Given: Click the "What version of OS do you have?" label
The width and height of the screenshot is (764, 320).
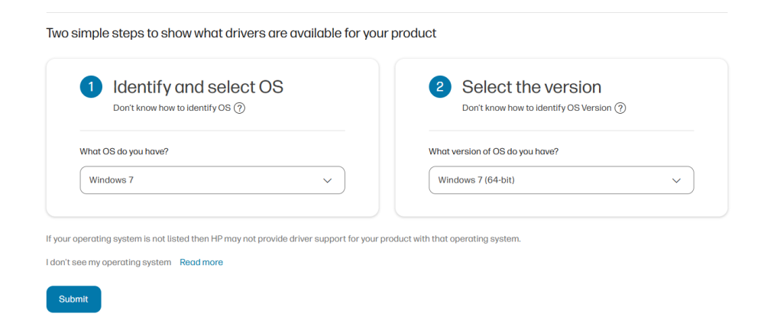Looking at the screenshot, I should pos(493,151).
